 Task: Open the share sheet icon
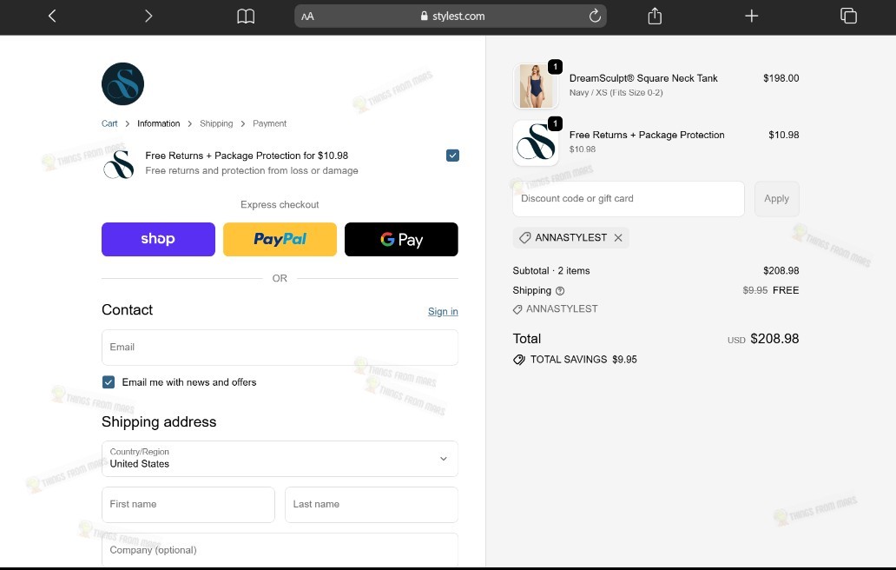(655, 16)
